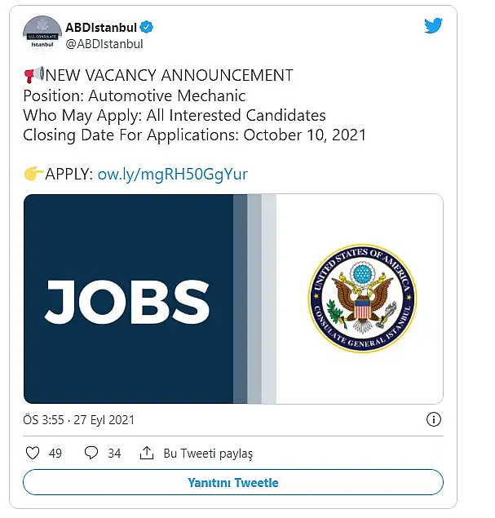Click Bu Tweeti paylaş text
Screen dimensions: 495x518
[208, 454]
